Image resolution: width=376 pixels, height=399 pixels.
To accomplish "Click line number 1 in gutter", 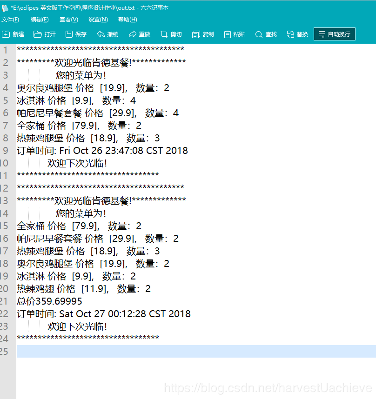I will [x=5, y=50].
